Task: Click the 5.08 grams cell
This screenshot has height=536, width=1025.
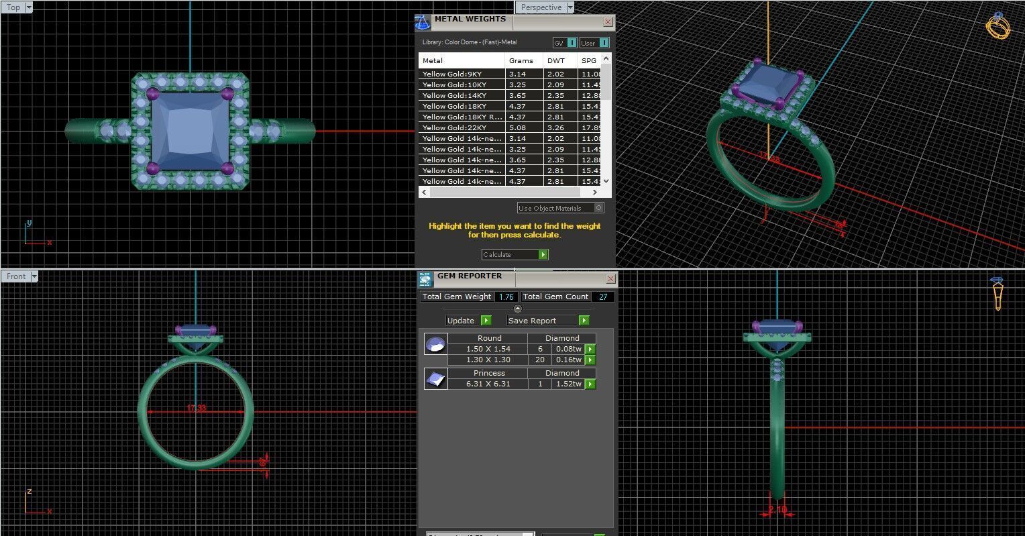Action: pos(525,127)
